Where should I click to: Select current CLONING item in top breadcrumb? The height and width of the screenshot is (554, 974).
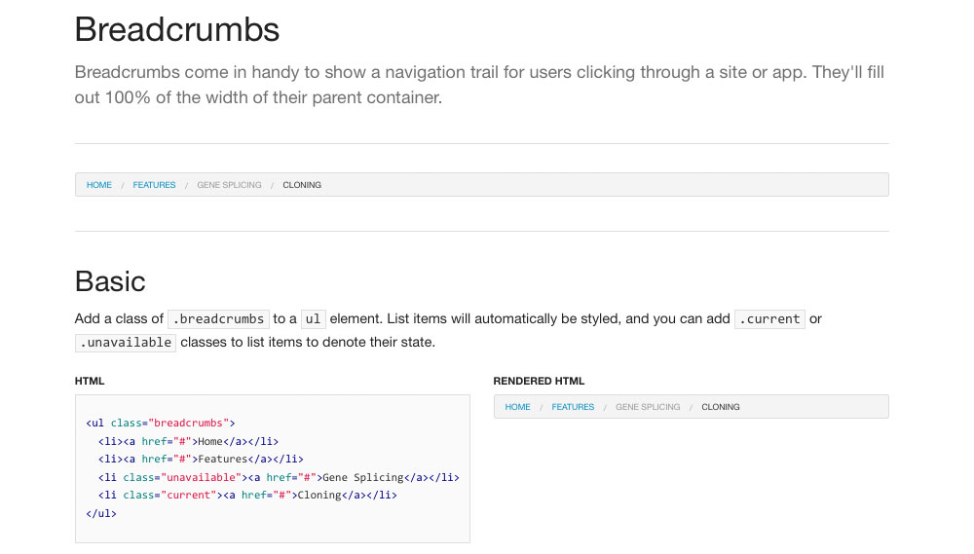click(x=302, y=185)
